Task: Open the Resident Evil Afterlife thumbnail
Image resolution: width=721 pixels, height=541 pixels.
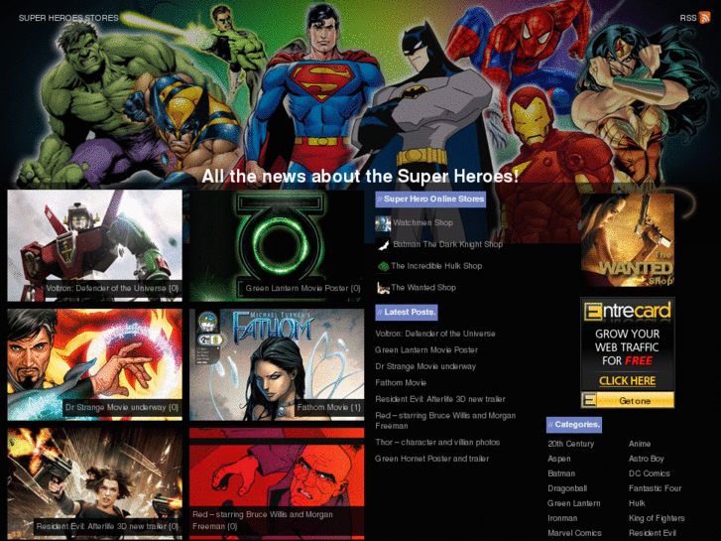Action: pos(95,483)
